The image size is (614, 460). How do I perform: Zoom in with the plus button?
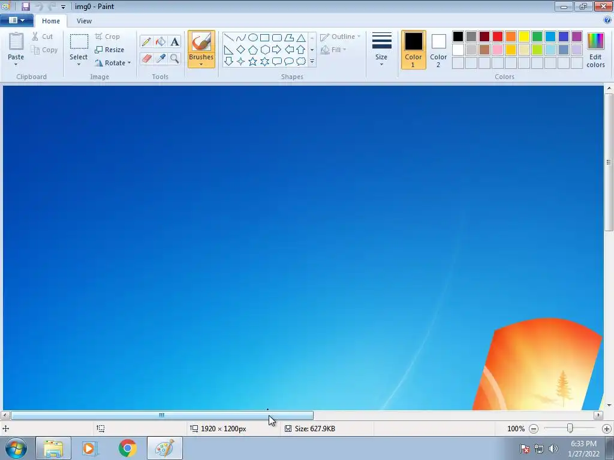click(x=607, y=429)
